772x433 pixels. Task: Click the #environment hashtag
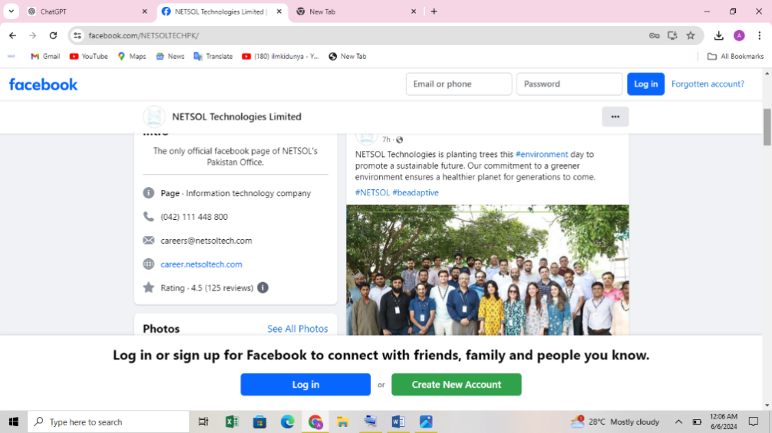pyautogui.click(x=542, y=154)
